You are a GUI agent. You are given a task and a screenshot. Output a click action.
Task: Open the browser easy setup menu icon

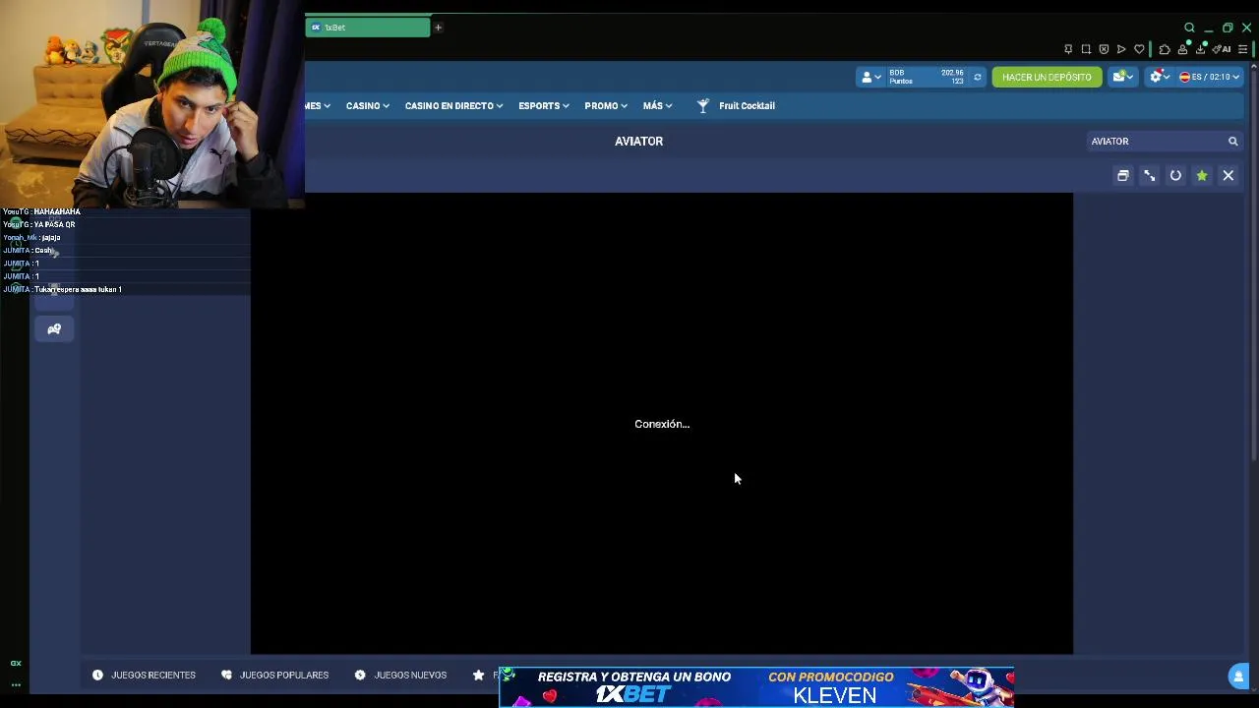(x=1243, y=49)
